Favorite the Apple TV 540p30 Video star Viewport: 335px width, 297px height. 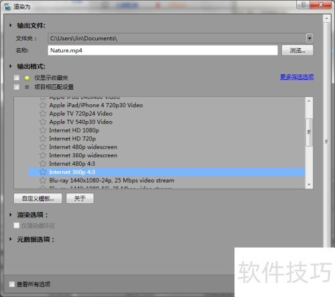click(43, 122)
